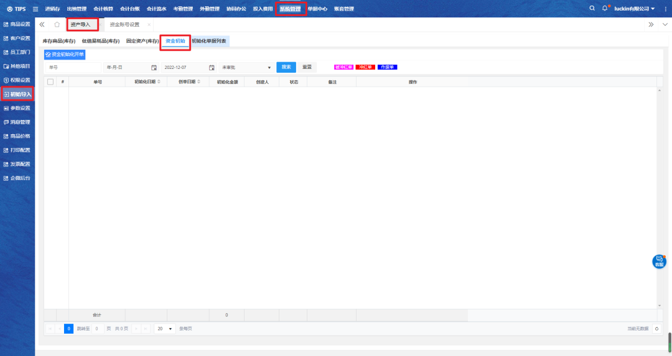Open the 会计核算 top menu
The width and height of the screenshot is (672, 356).
(103, 9)
